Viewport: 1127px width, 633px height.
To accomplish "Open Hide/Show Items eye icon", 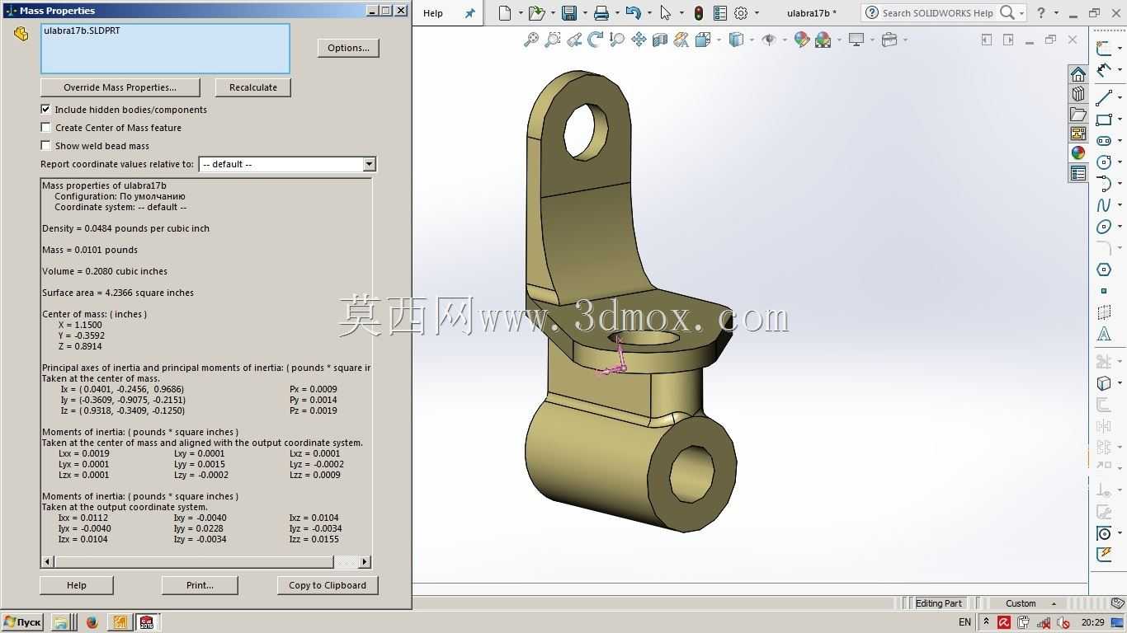I will tap(769, 40).
